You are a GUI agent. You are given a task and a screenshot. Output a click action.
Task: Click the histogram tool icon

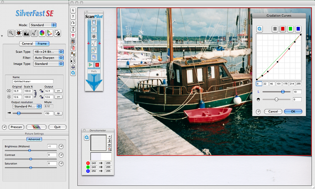point(27,33)
